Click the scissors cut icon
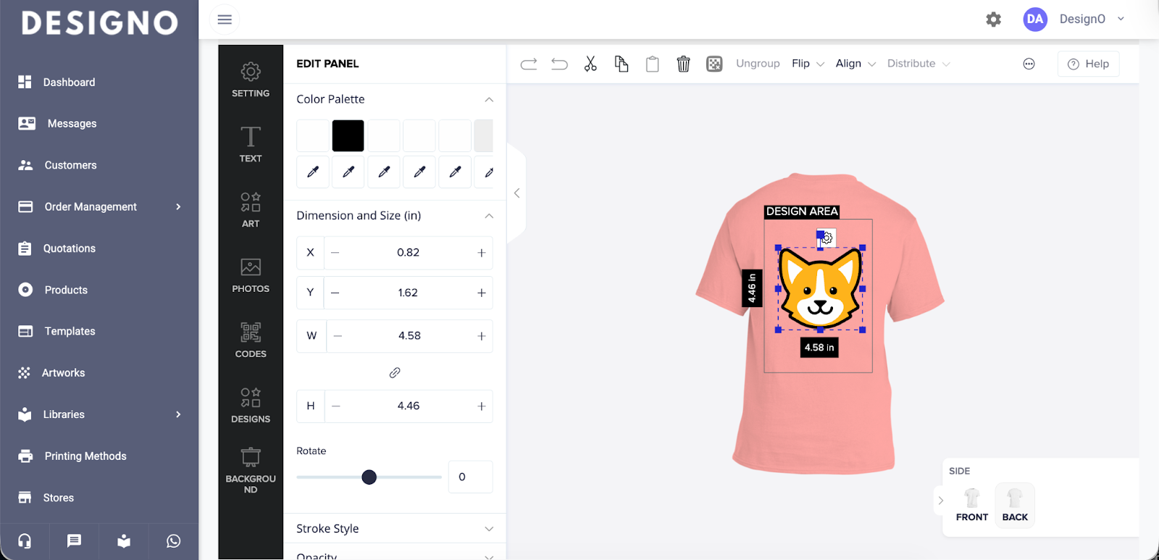 (590, 64)
